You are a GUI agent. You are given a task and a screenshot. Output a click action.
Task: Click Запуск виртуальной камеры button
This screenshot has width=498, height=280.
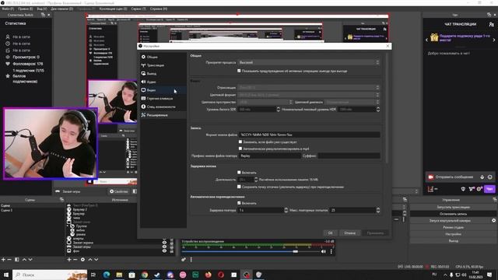(x=450, y=220)
